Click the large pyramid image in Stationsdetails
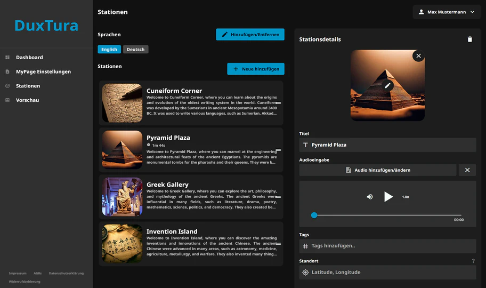The image size is (486, 288). click(x=387, y=85)
